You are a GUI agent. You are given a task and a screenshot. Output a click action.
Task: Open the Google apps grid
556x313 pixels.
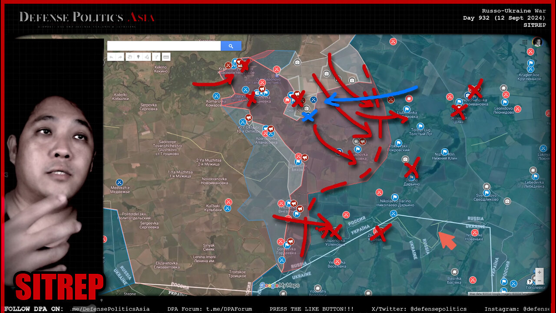(x=526, y=42)
